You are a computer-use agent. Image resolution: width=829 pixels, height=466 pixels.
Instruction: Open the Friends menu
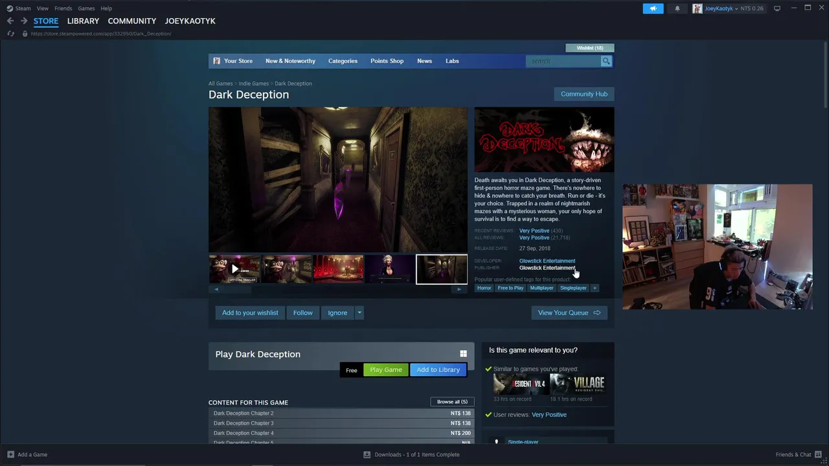(63, 8)
